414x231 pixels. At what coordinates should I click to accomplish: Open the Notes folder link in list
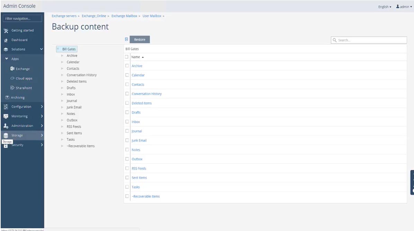point(136,150)
